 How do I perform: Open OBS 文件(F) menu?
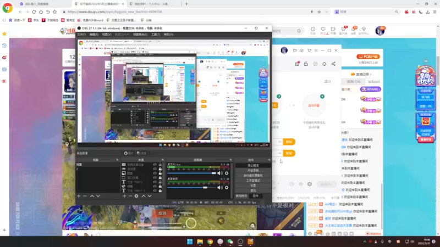[81, 35]
